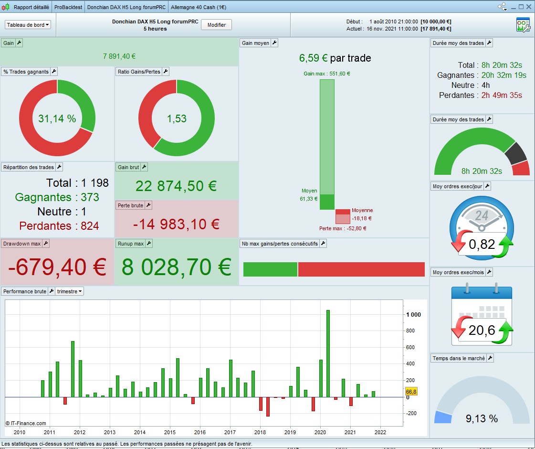The height and width of the screenshot is (449, 535).
Task: Click the green consecutive gains bar
Action: pos(270,269)
